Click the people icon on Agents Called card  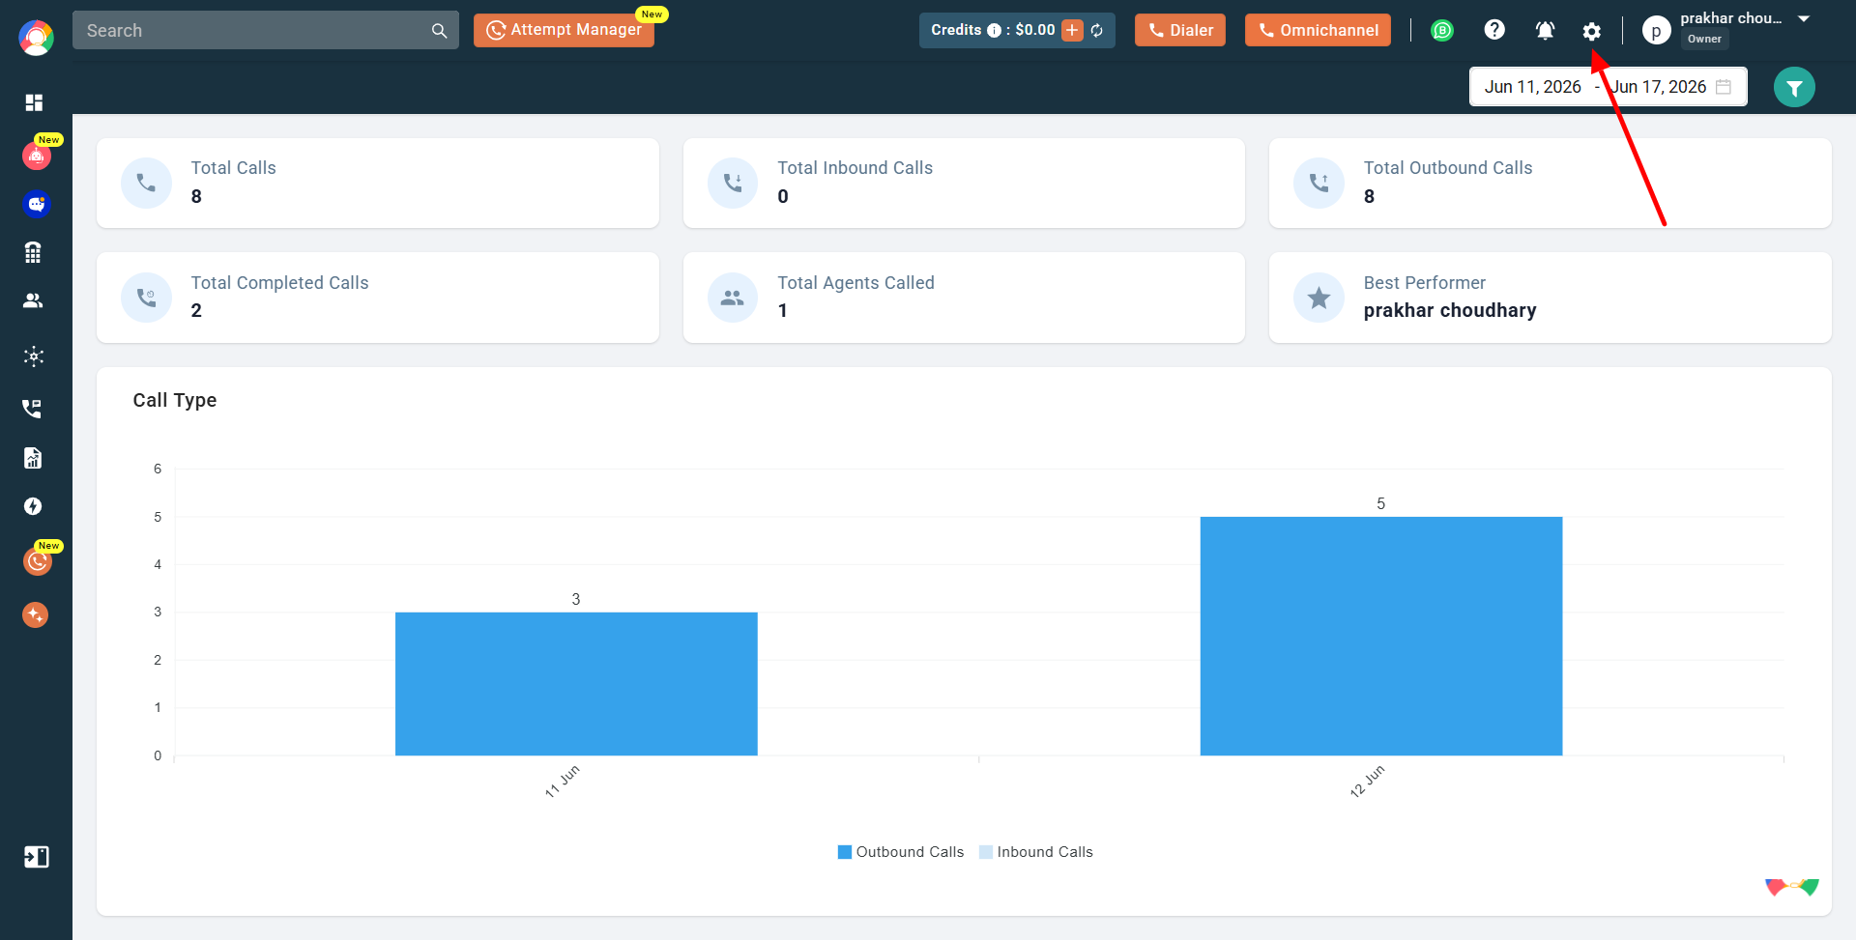point(733,298)
